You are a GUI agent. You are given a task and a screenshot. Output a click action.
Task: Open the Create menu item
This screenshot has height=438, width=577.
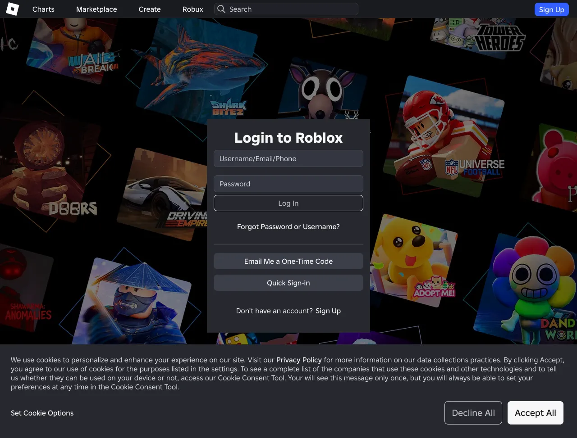click(x=150, y=9)
